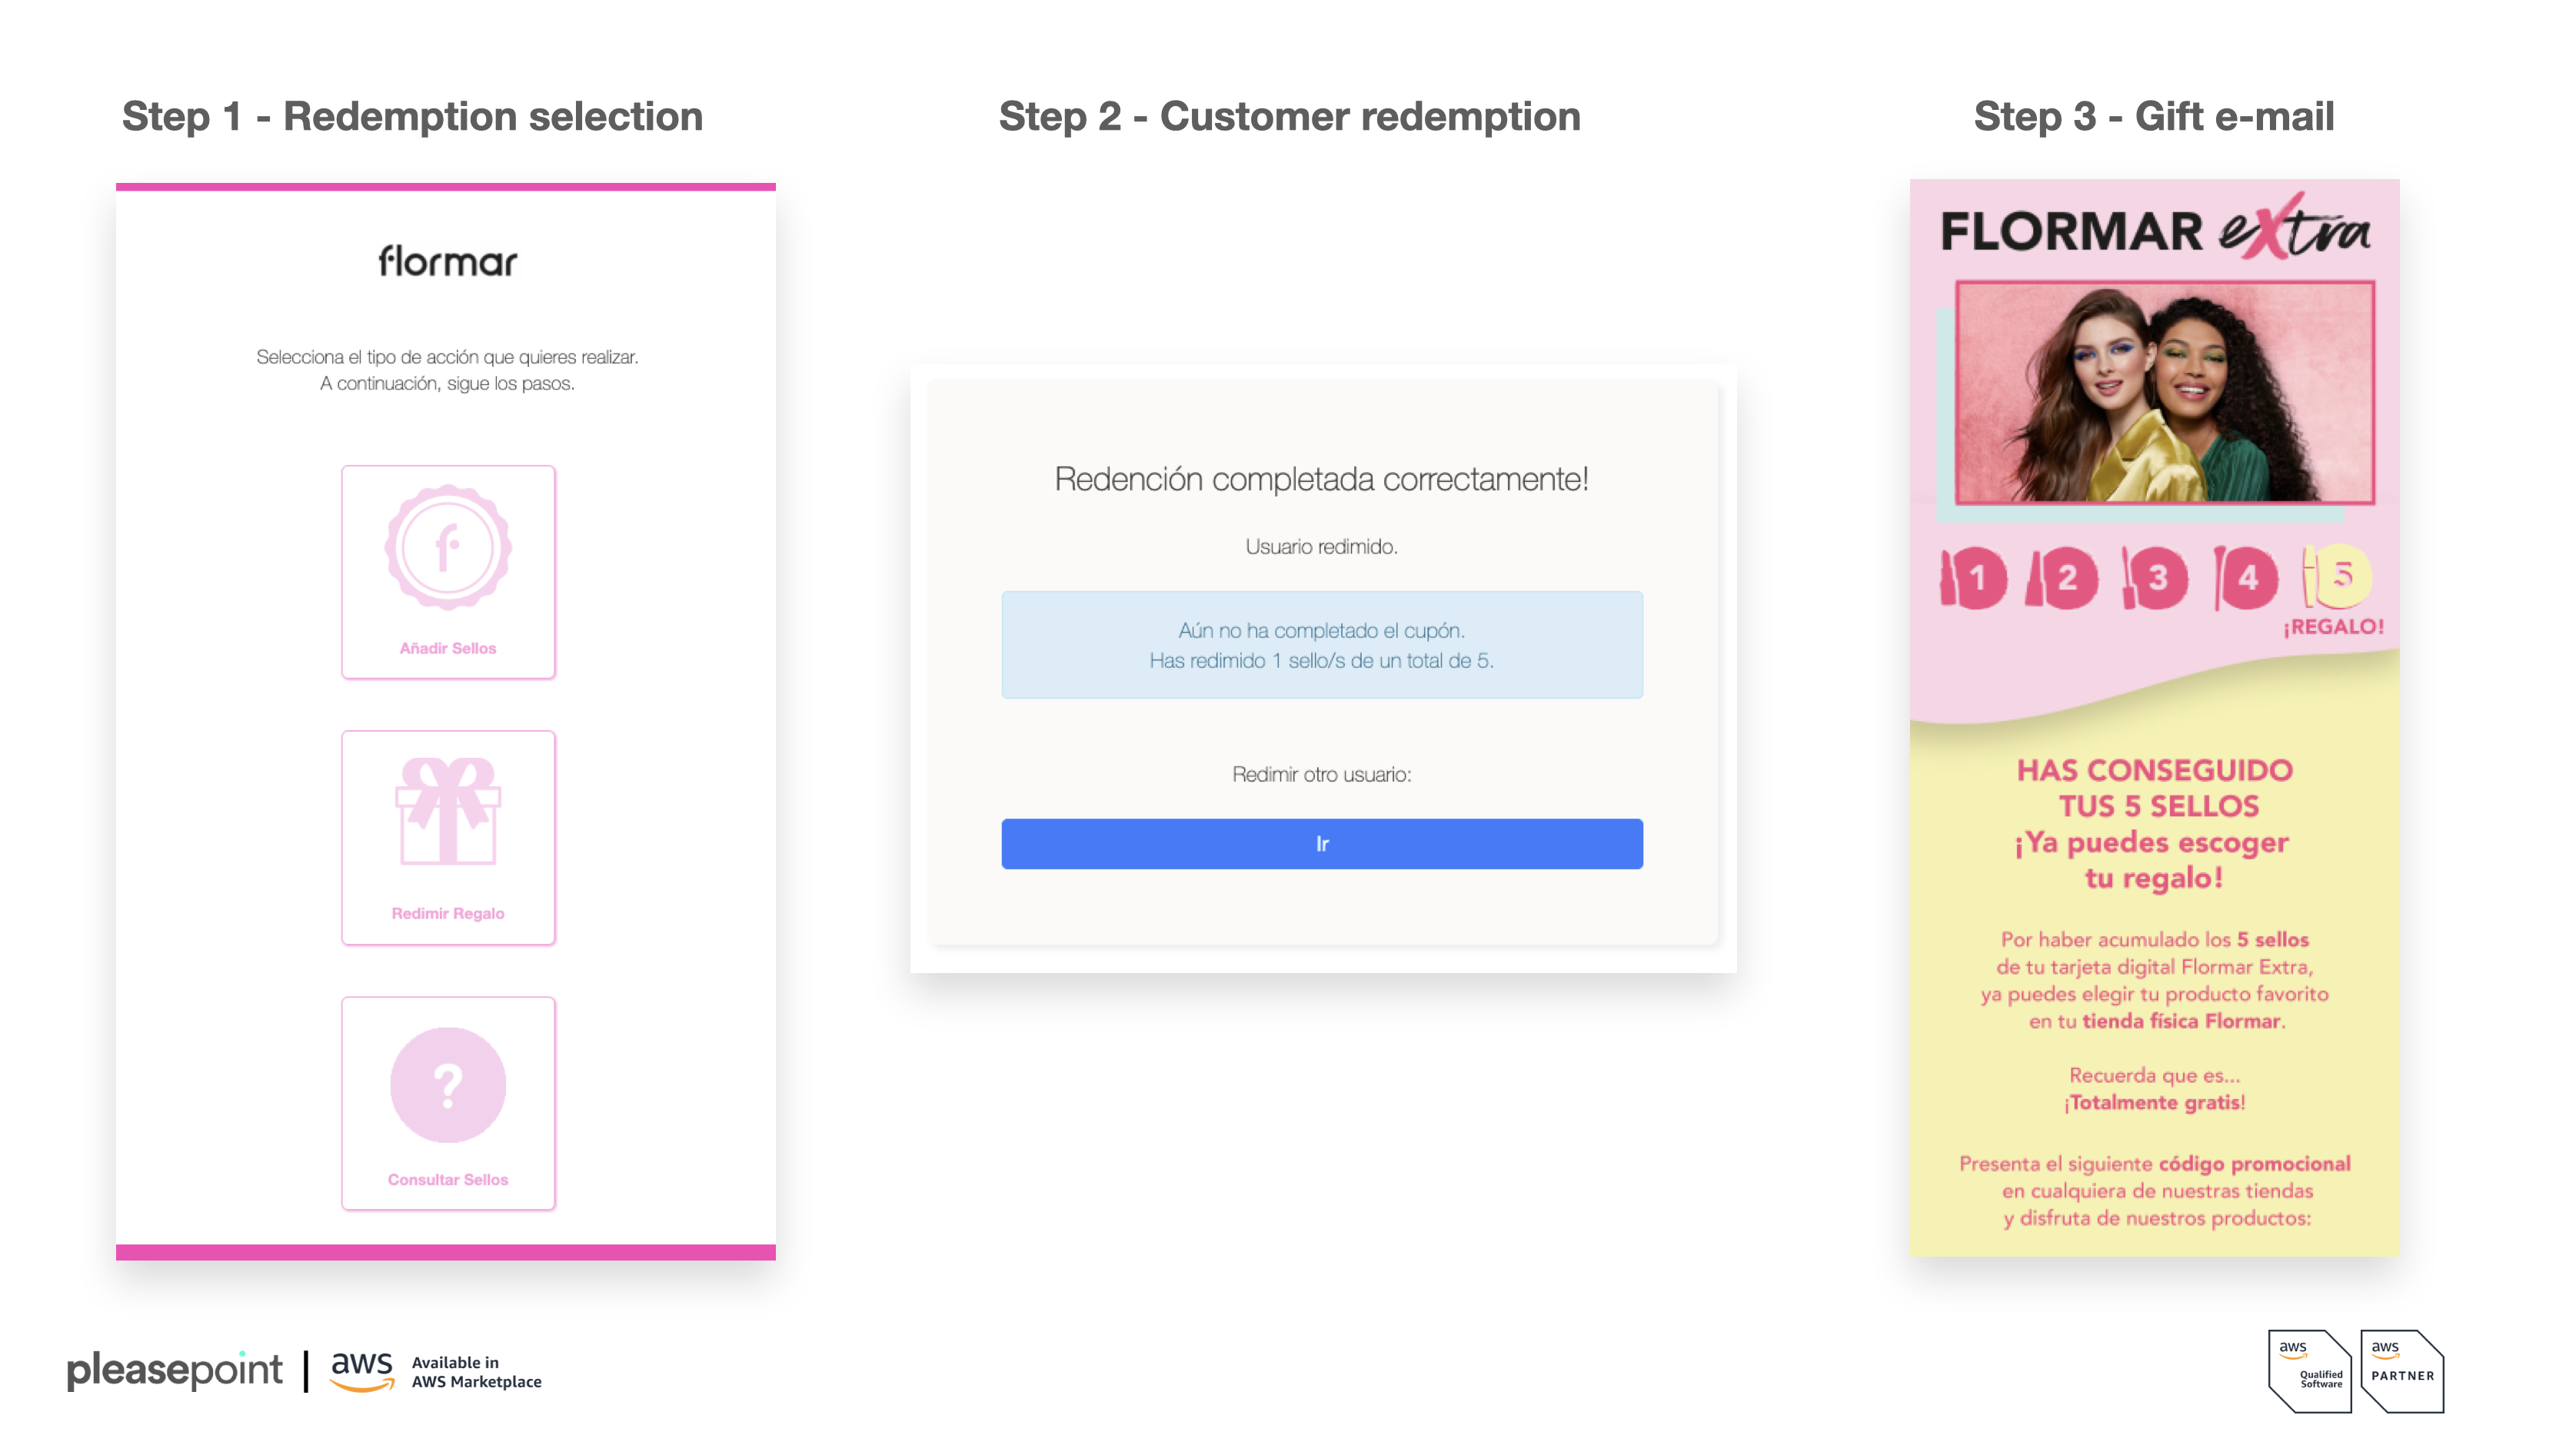Click stamp number 1 lipstick icon
This screenshot has height=1445, width=2576.
[x=1972, y=577]
